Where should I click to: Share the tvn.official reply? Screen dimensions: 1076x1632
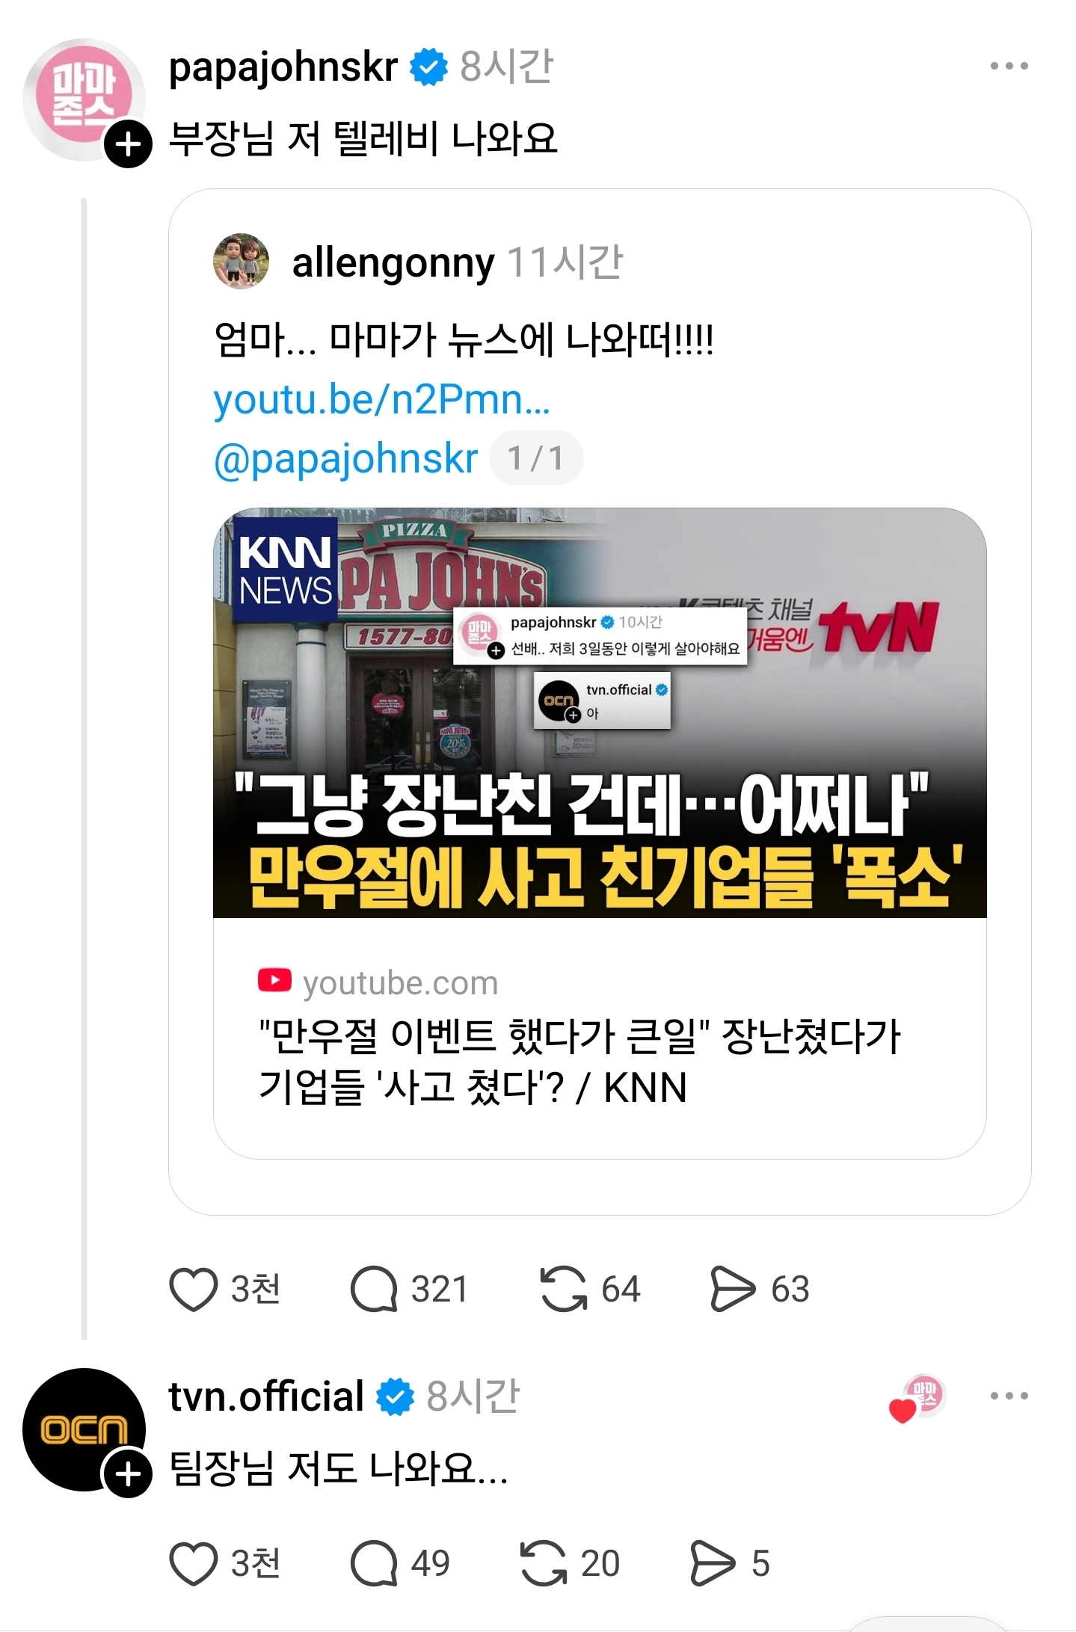point(713,1563)
